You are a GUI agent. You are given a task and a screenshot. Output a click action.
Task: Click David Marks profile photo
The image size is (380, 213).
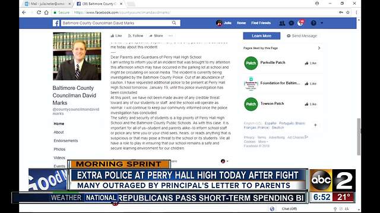pyautogui.click(x=77, y=56)
